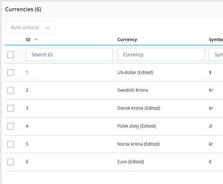Tick the Euro row checkbox

click(x=11, y=162)
